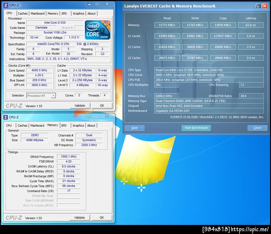Screen dimensions: 271x234
Task: Open Caches tab in top CPU-Z window
Action: [23, 14]
